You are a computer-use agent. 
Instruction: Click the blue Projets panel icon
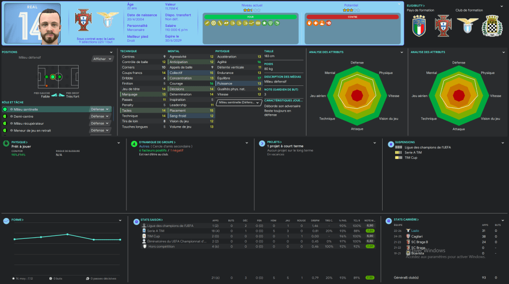(x=262, y=143)
